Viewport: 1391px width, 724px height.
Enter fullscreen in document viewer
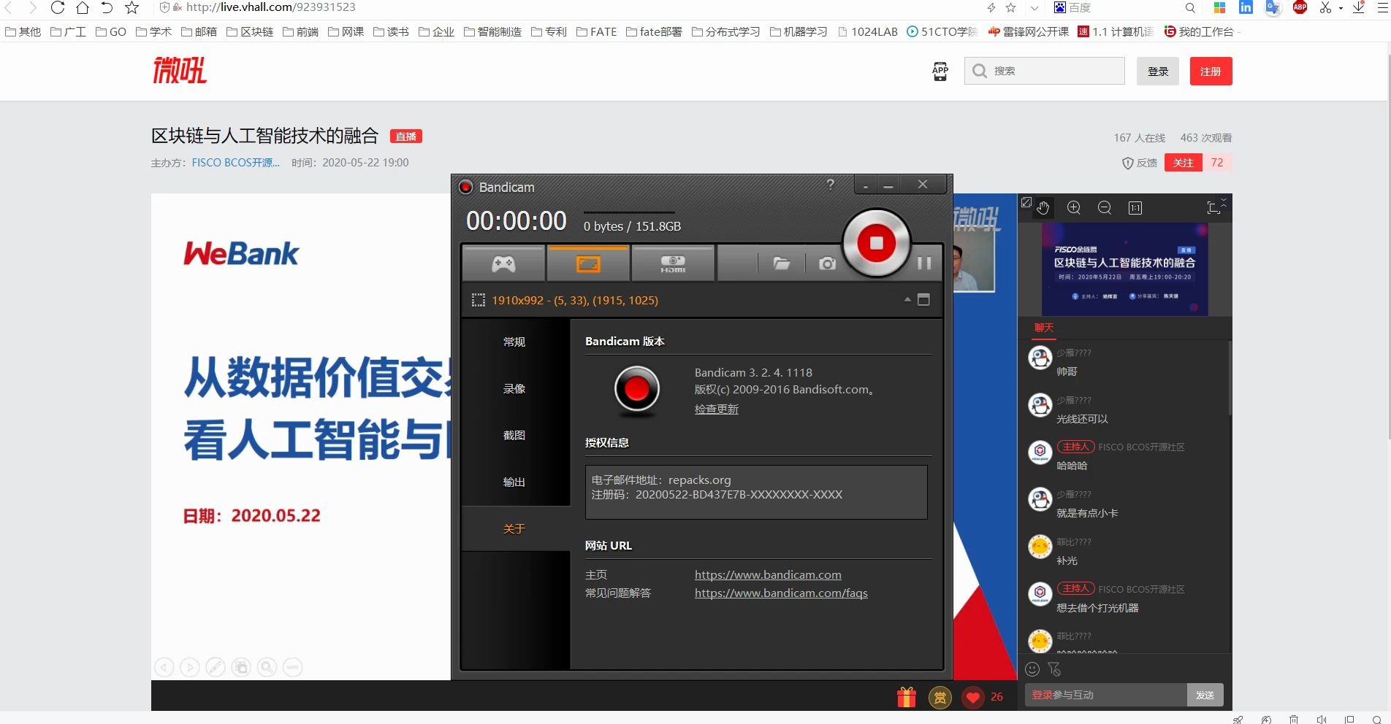click(1213, 208)
